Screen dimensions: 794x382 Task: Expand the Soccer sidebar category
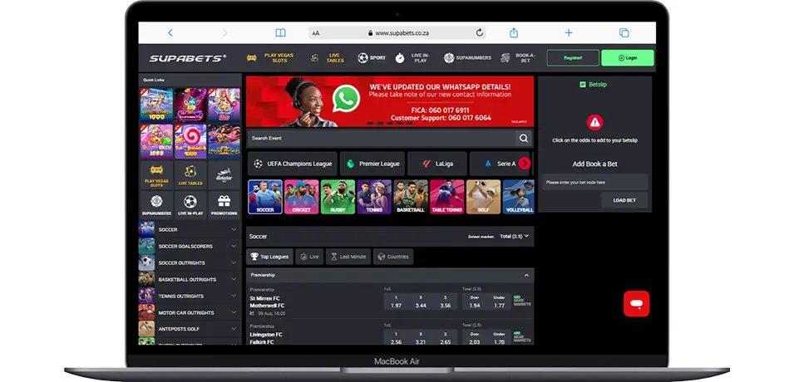(x=190, y=230)
